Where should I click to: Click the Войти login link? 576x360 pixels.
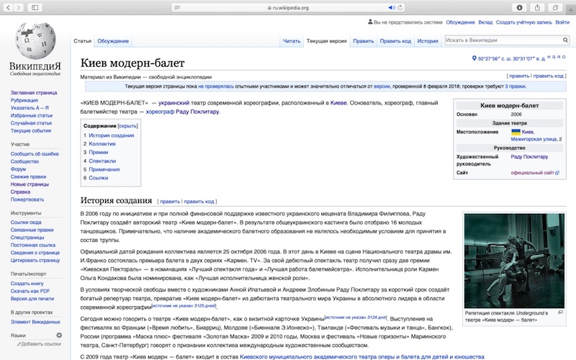[x=562, y=22]
